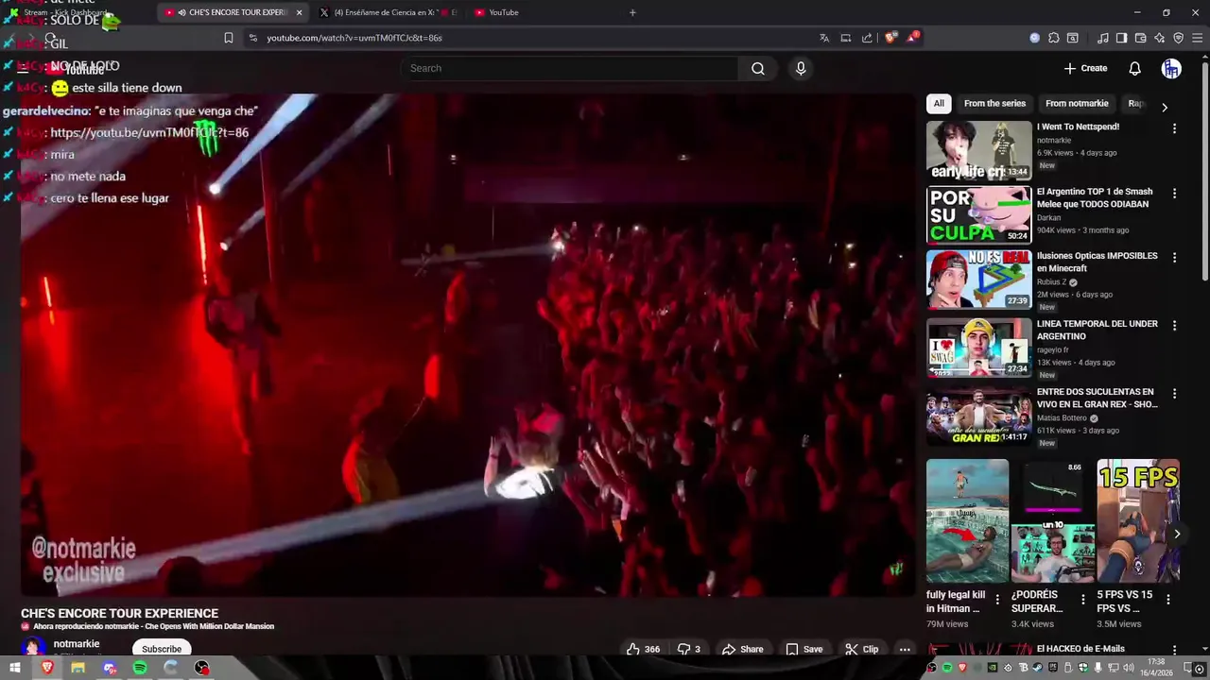Click the like button showing 366
Image resolution: width=1210 pixels, height=680 pixels.
(x=643, y=649)
